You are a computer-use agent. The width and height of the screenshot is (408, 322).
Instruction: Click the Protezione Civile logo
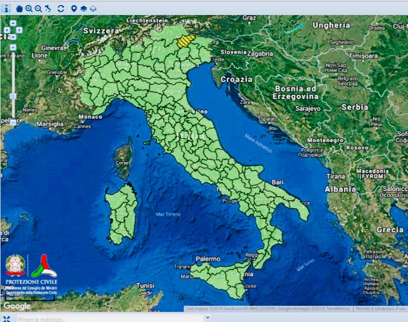(x=44, y=266)
